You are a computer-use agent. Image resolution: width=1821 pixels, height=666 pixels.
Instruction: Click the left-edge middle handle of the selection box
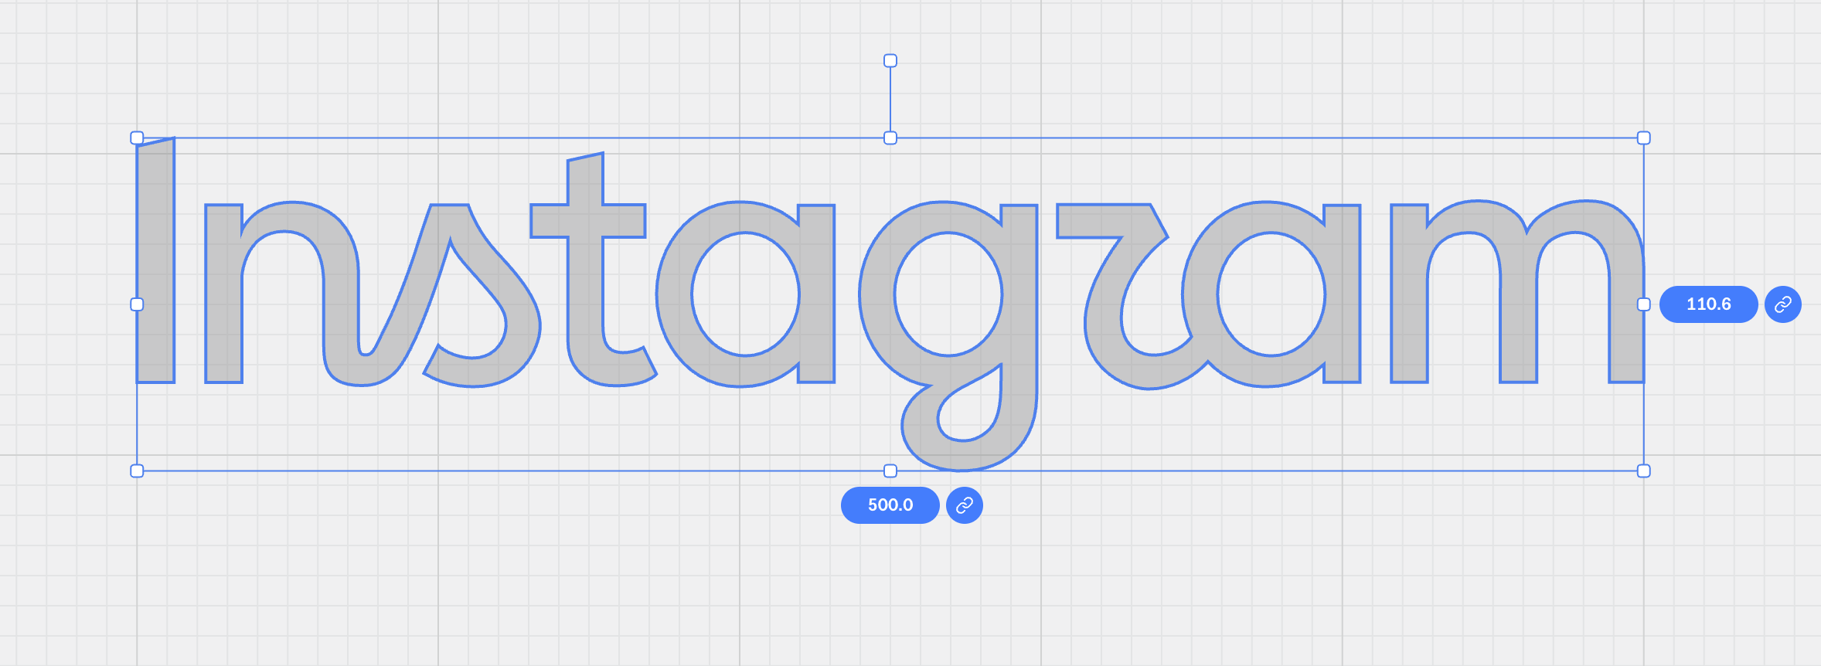coord(137,304)
